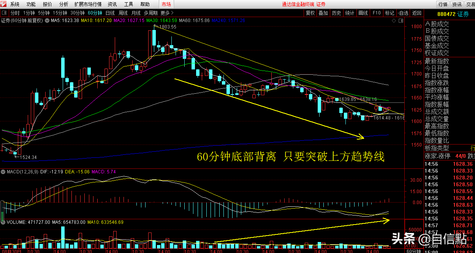Toggle the left panel icon beside 分时

(x=5, y=13)
